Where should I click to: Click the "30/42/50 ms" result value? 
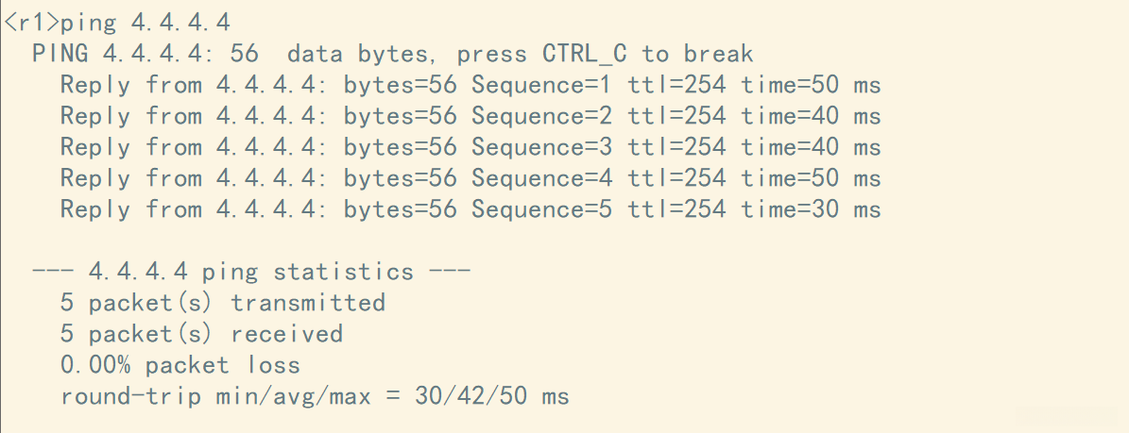click(x=492, y=396)
